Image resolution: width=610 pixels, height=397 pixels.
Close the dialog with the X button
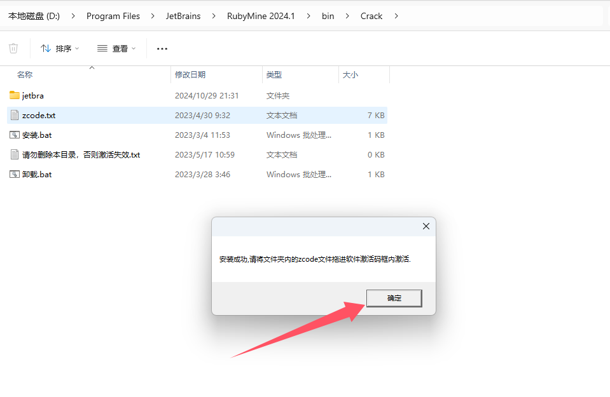(x=426, y=226)
